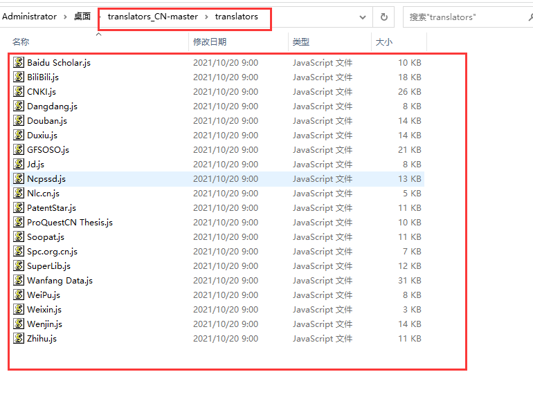Click the Weixin.js file icon
The image size is (533, 419).
click(19, 309)
